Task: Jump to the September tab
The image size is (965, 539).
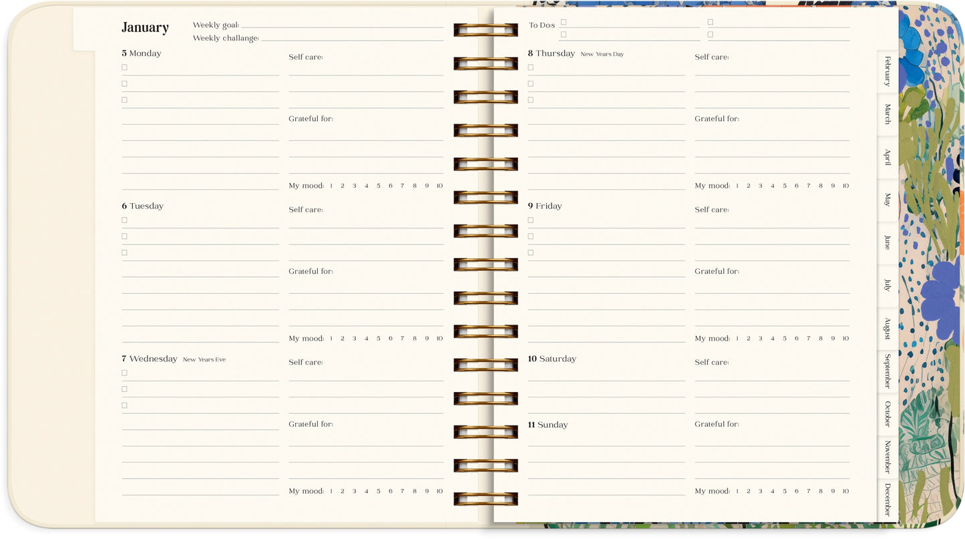Action: [887, 371]
